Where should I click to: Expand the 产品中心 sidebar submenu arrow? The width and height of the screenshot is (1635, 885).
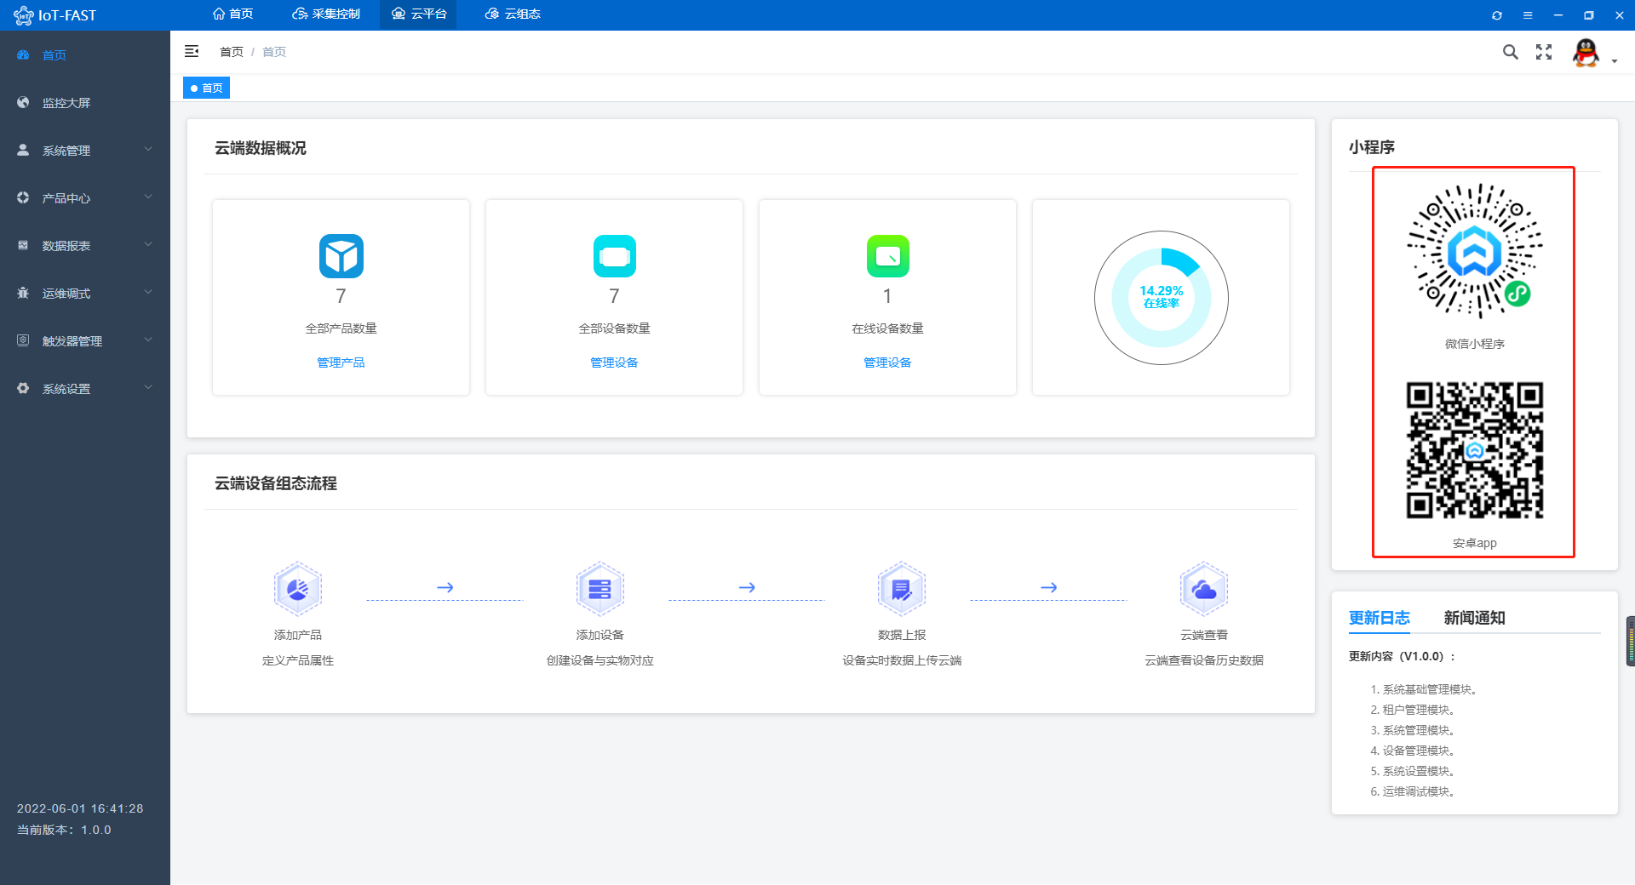[148, 197]
